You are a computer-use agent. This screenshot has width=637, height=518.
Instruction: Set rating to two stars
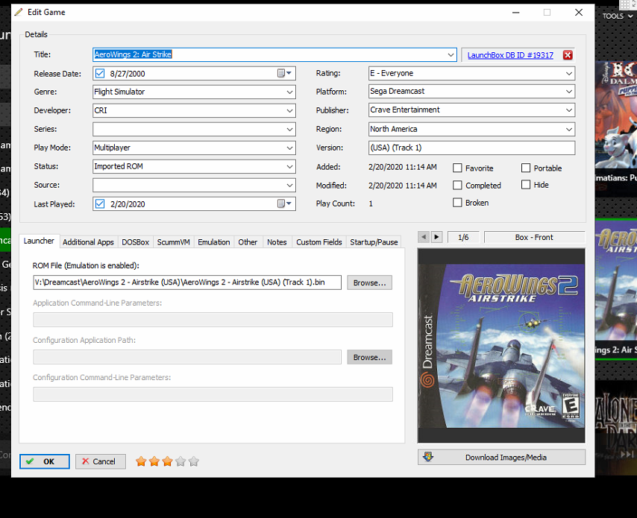154,461
